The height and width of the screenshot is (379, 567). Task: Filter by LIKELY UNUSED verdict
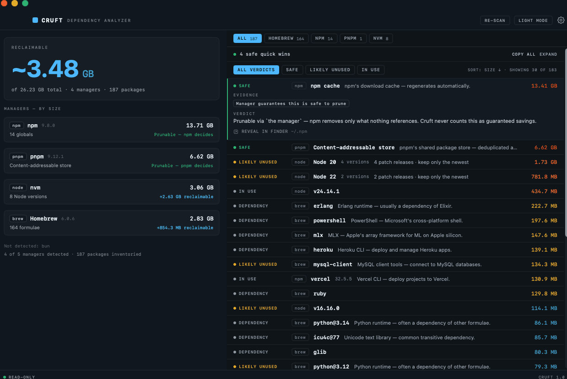coord(329,70)
